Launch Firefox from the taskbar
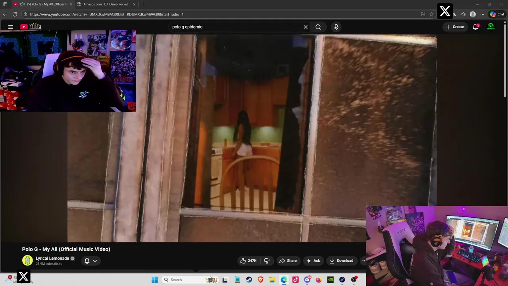The width and height of the screenshot is (508, 286). pyautogui.click(x=319, y=280)
